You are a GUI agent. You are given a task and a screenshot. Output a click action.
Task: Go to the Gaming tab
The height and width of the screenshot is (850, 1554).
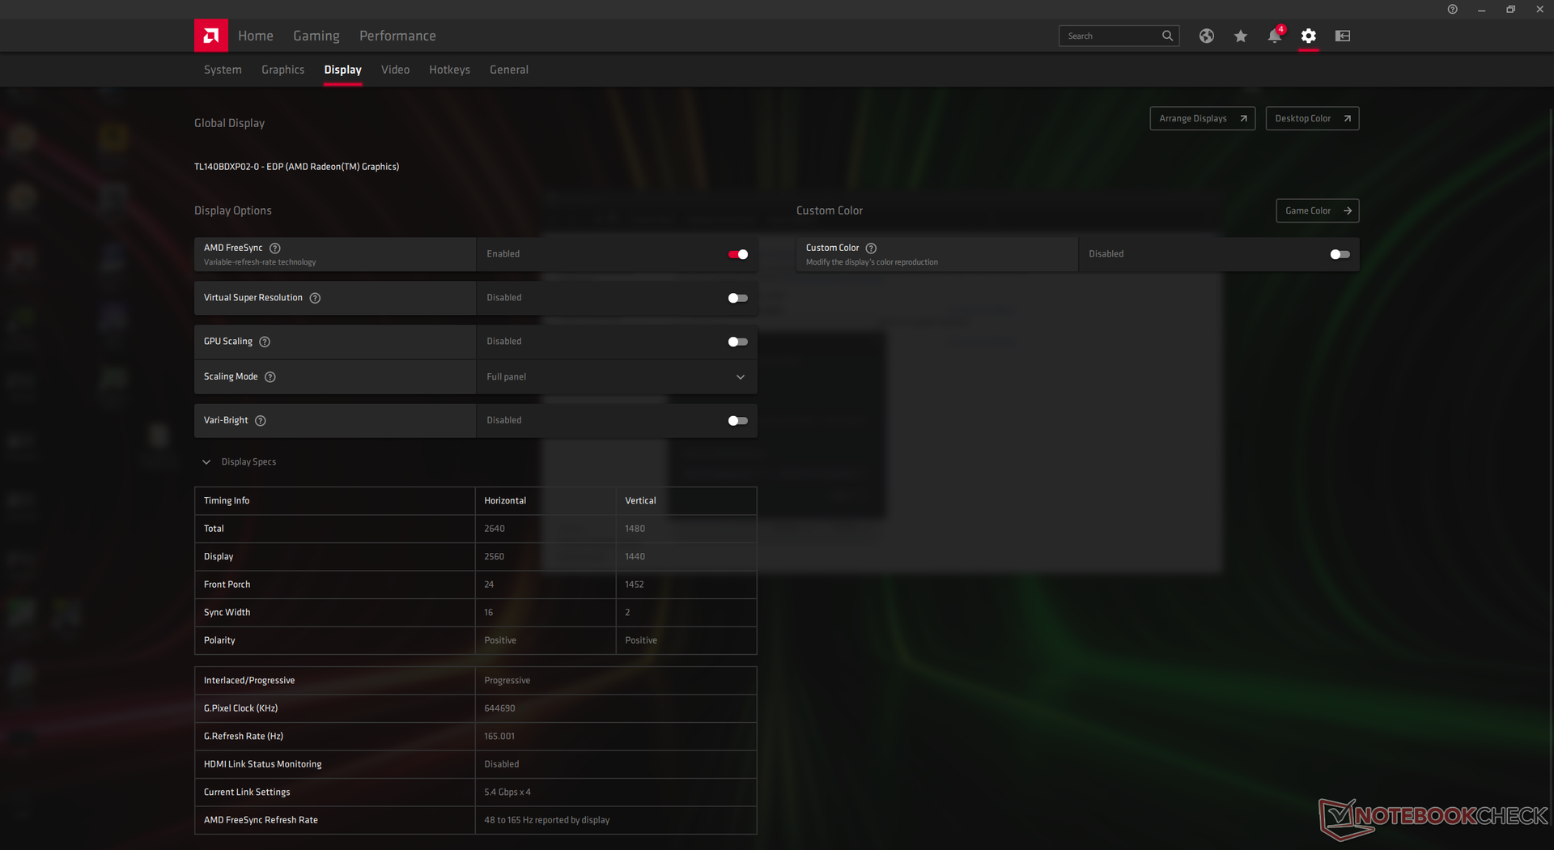click(316, 36)
